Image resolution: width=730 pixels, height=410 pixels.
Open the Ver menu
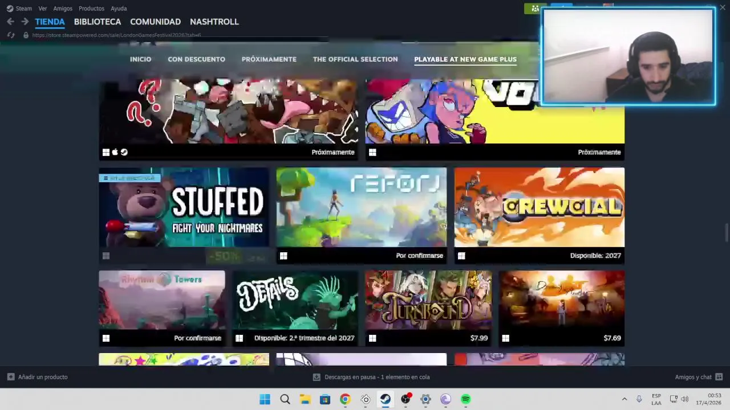(43, 9)
